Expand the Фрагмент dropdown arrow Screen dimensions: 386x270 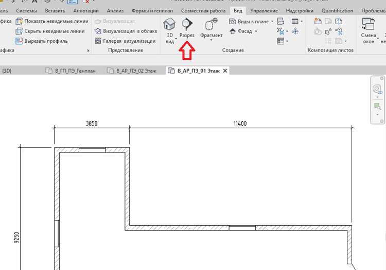coord(211,40)
